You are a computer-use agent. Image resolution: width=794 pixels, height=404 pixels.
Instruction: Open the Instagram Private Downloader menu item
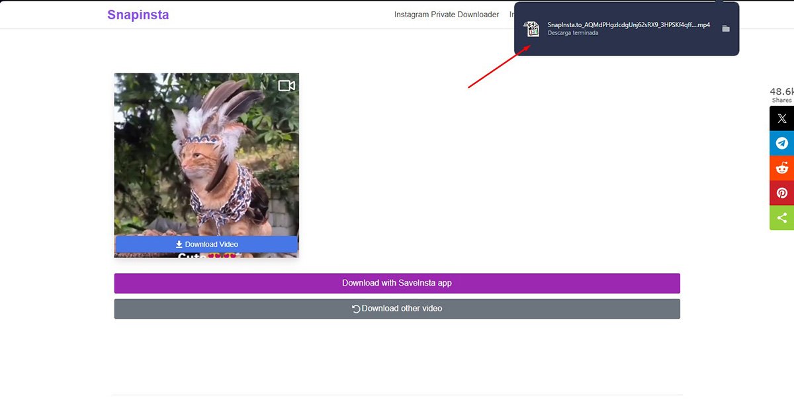tap(447, 14)
